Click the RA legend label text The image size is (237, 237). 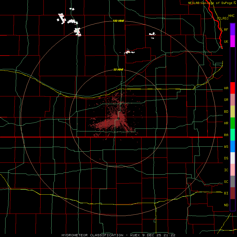point(226,135)
